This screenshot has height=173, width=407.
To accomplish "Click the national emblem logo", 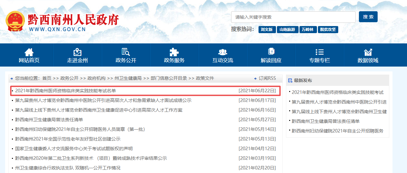I will [15, 21].
